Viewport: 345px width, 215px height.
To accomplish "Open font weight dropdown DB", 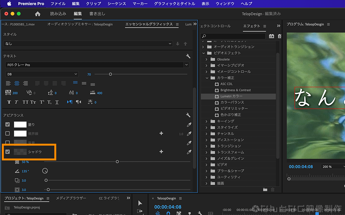I will pyautogui.click(x=42, y=74).
